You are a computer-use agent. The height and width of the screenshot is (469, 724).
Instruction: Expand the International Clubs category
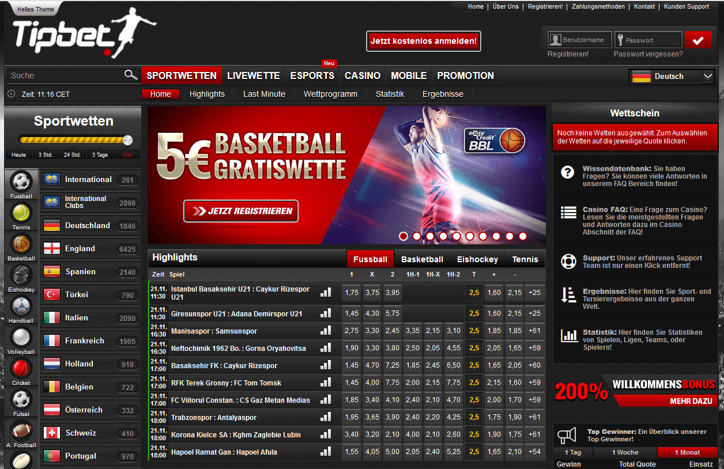point(90,202)
